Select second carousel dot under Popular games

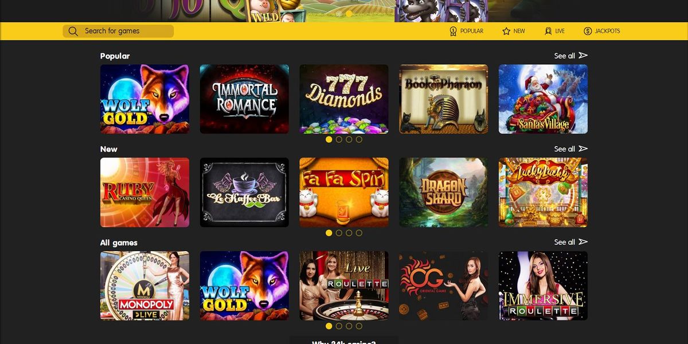pyautogui.click(x=339, y=139)
